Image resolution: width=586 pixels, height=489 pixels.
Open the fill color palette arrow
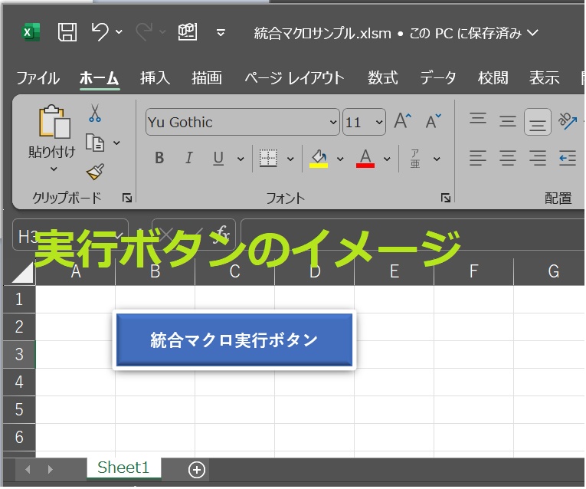click(x=340, y=159)
